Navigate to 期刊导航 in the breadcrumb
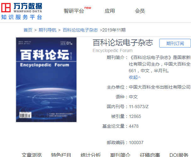 48,30
